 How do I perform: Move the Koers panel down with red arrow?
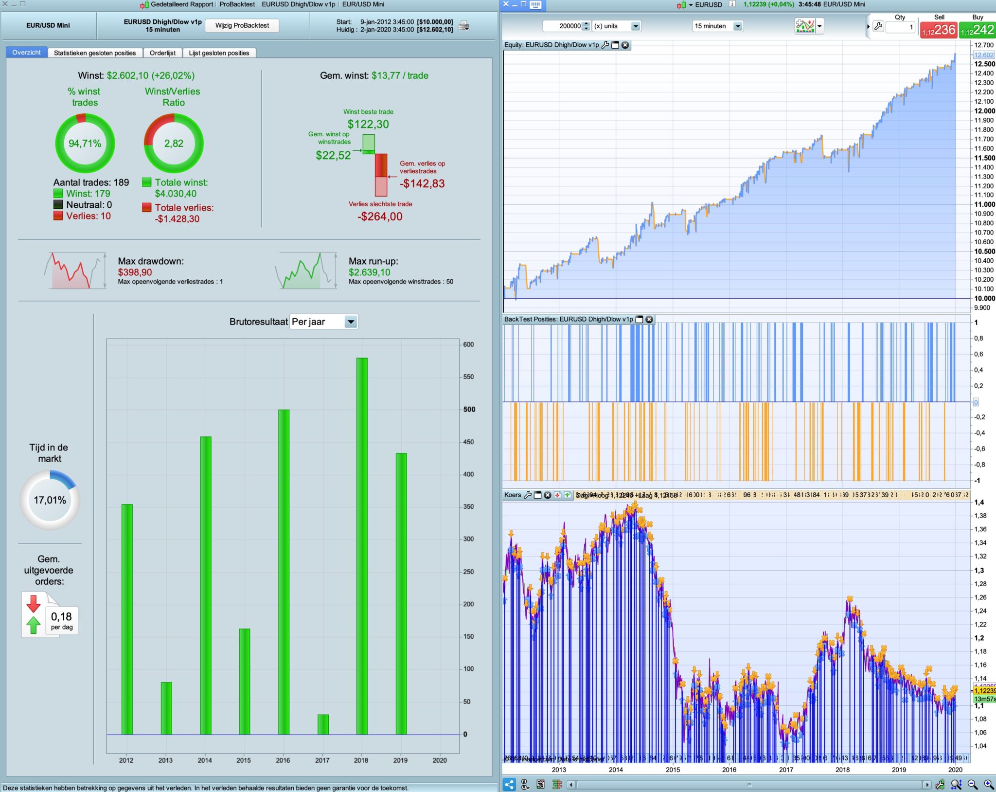tap(557, 495)
